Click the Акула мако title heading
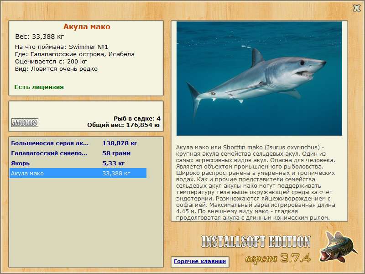365x274 pixels. coord(87,26)
